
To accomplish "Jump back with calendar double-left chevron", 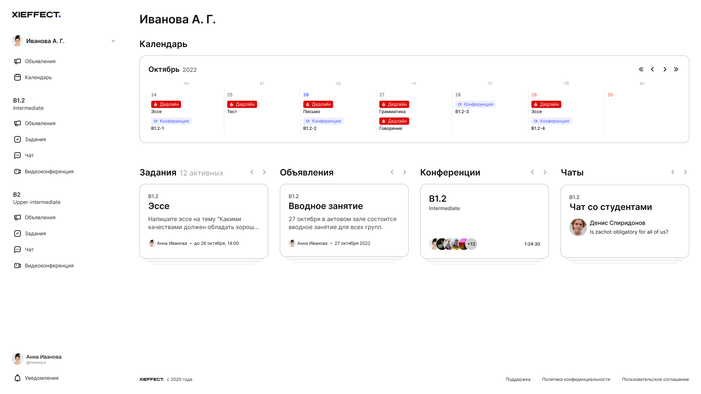I will click(641, 69).
